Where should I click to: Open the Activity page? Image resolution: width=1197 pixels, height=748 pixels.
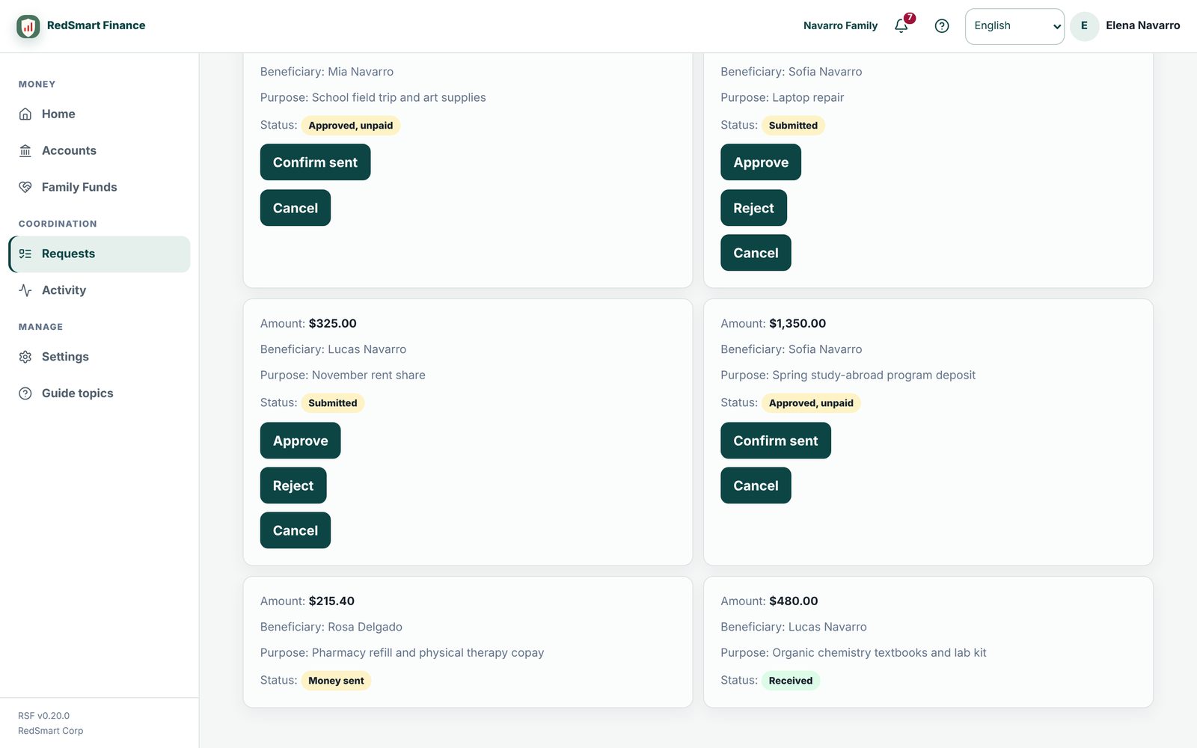(100, 290)
